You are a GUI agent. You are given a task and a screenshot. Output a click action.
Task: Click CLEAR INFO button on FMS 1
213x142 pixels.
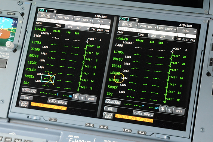coord(24,104)
